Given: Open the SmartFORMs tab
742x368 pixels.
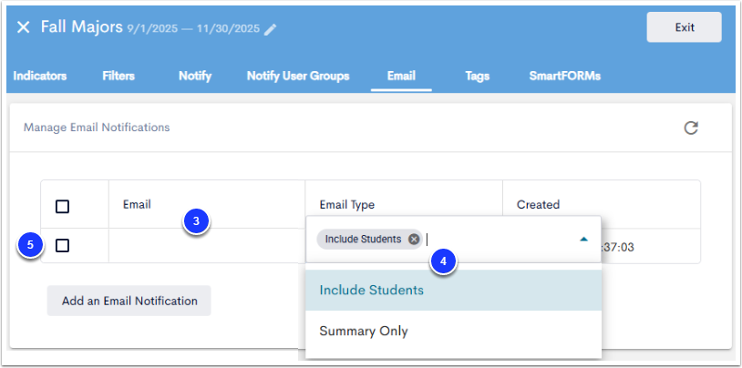Looking at the screenshot, I should pyautogui.click(x=565, y=76).
